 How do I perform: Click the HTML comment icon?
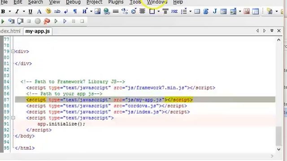click(x=125, y=11)
